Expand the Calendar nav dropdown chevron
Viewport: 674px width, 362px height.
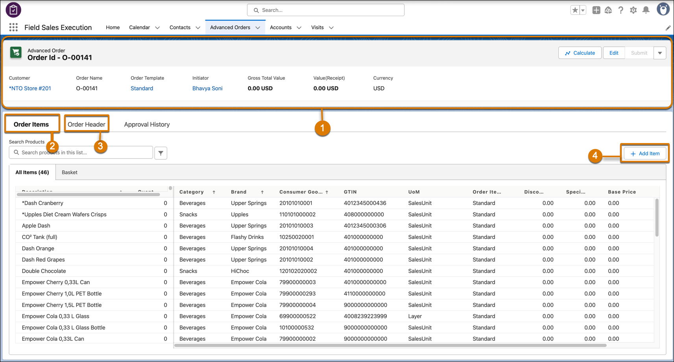pos(157,28)
